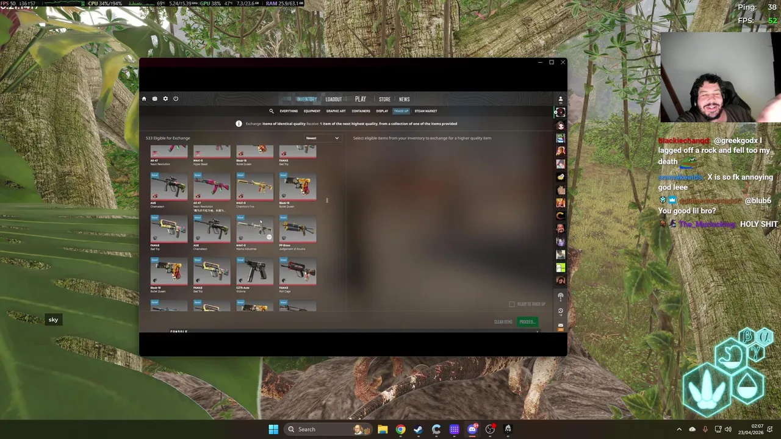Open the News tab
Viewport: 781px width, 439px height.
point(405,99)
